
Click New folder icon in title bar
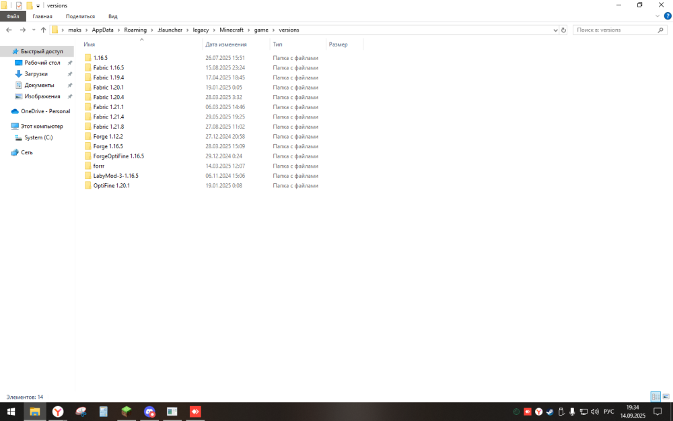point(29,5)
